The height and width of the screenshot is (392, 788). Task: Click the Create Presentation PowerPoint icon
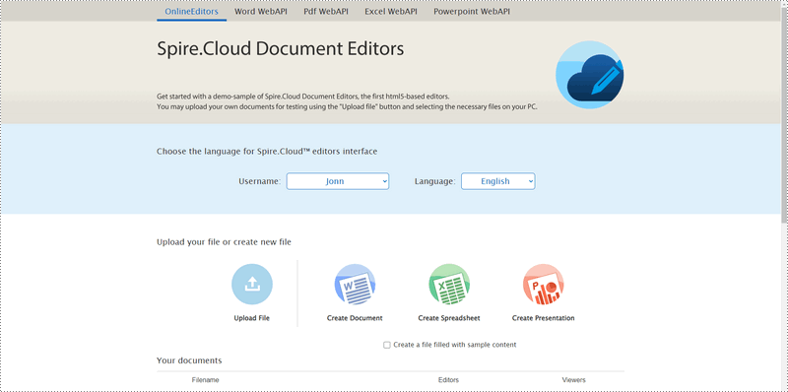point(544,285)
